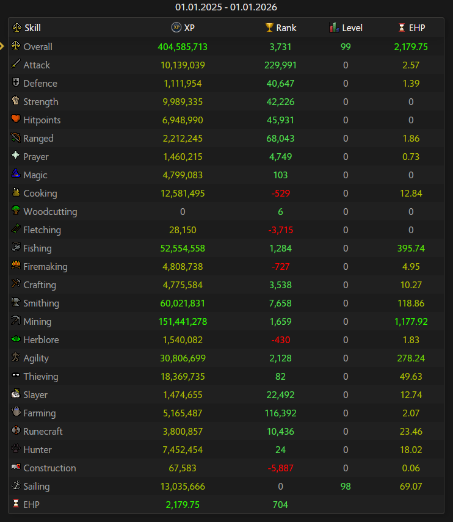
Task: Click Agility EHP value 278.24
Action: click(411, 358)
